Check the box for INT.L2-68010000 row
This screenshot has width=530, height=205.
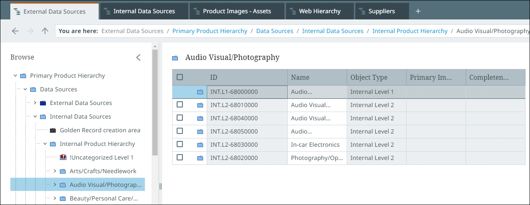coord(180,105)
